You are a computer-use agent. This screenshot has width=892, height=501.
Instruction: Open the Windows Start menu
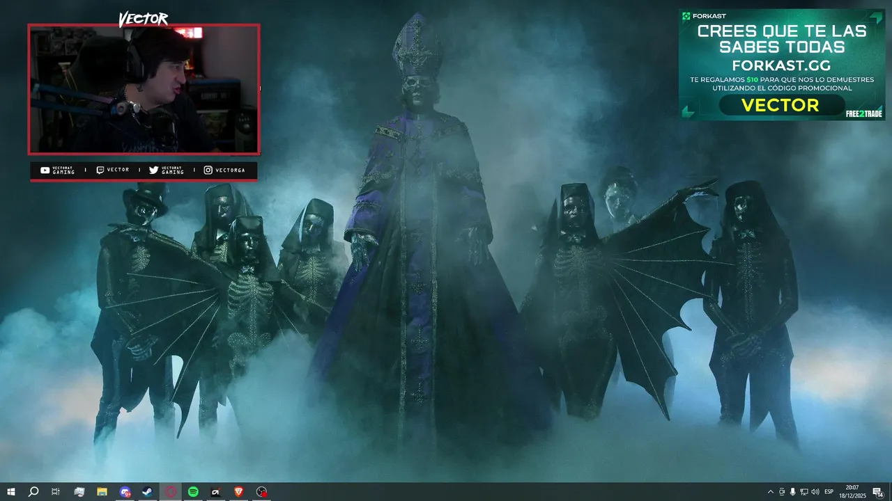pyautogui.click(x=11, y=492)
